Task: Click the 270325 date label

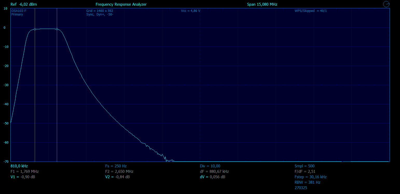Action: (301, 188)
